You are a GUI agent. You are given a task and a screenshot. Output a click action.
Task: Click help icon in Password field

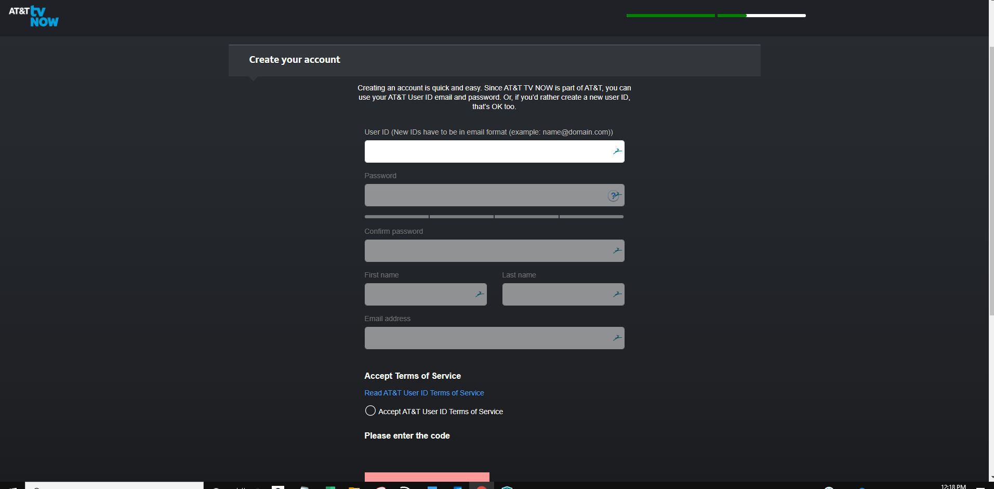tap(614, 195)
